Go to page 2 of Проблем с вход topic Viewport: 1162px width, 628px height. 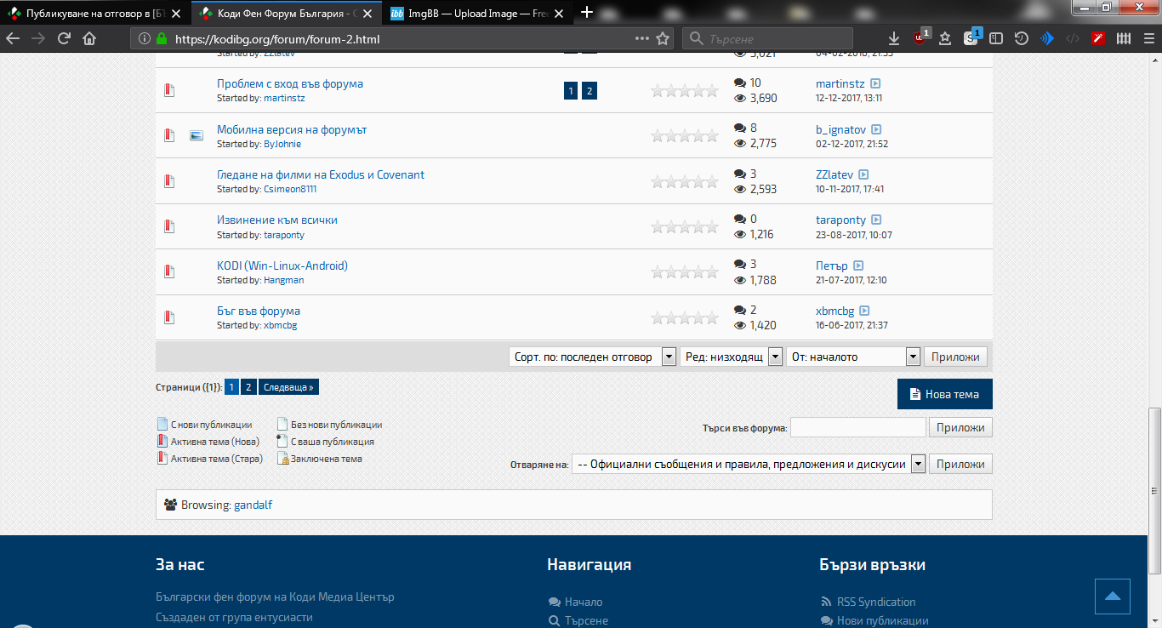click(x=590, y=91)
